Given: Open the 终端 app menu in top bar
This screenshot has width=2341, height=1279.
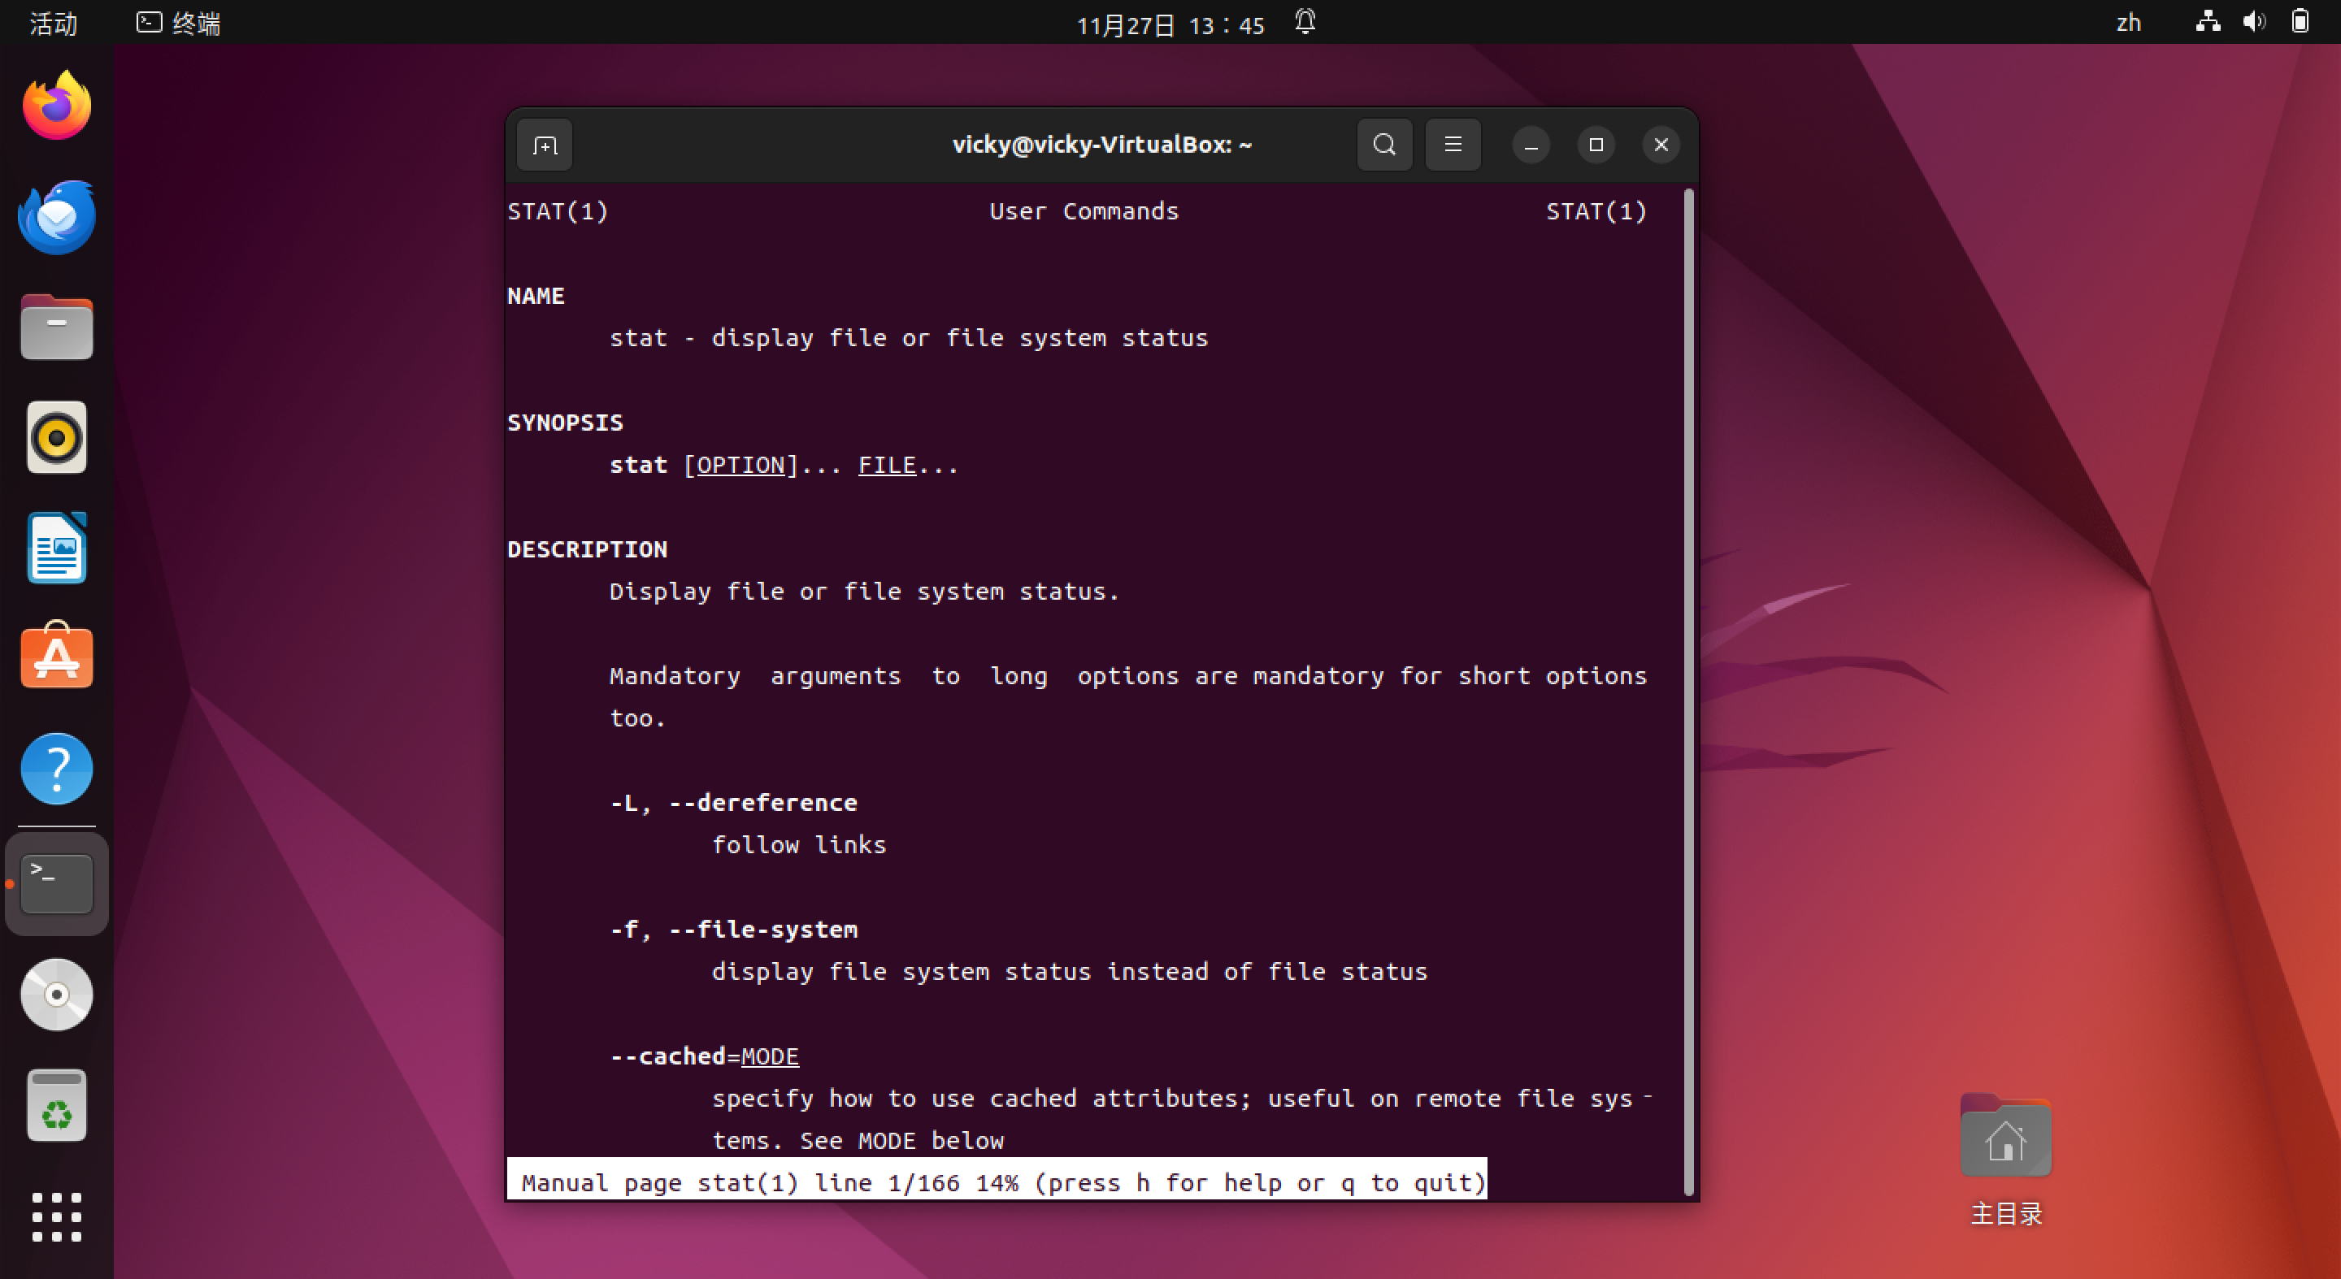Looking at the screenshot, I should click(x=179, y=23).
